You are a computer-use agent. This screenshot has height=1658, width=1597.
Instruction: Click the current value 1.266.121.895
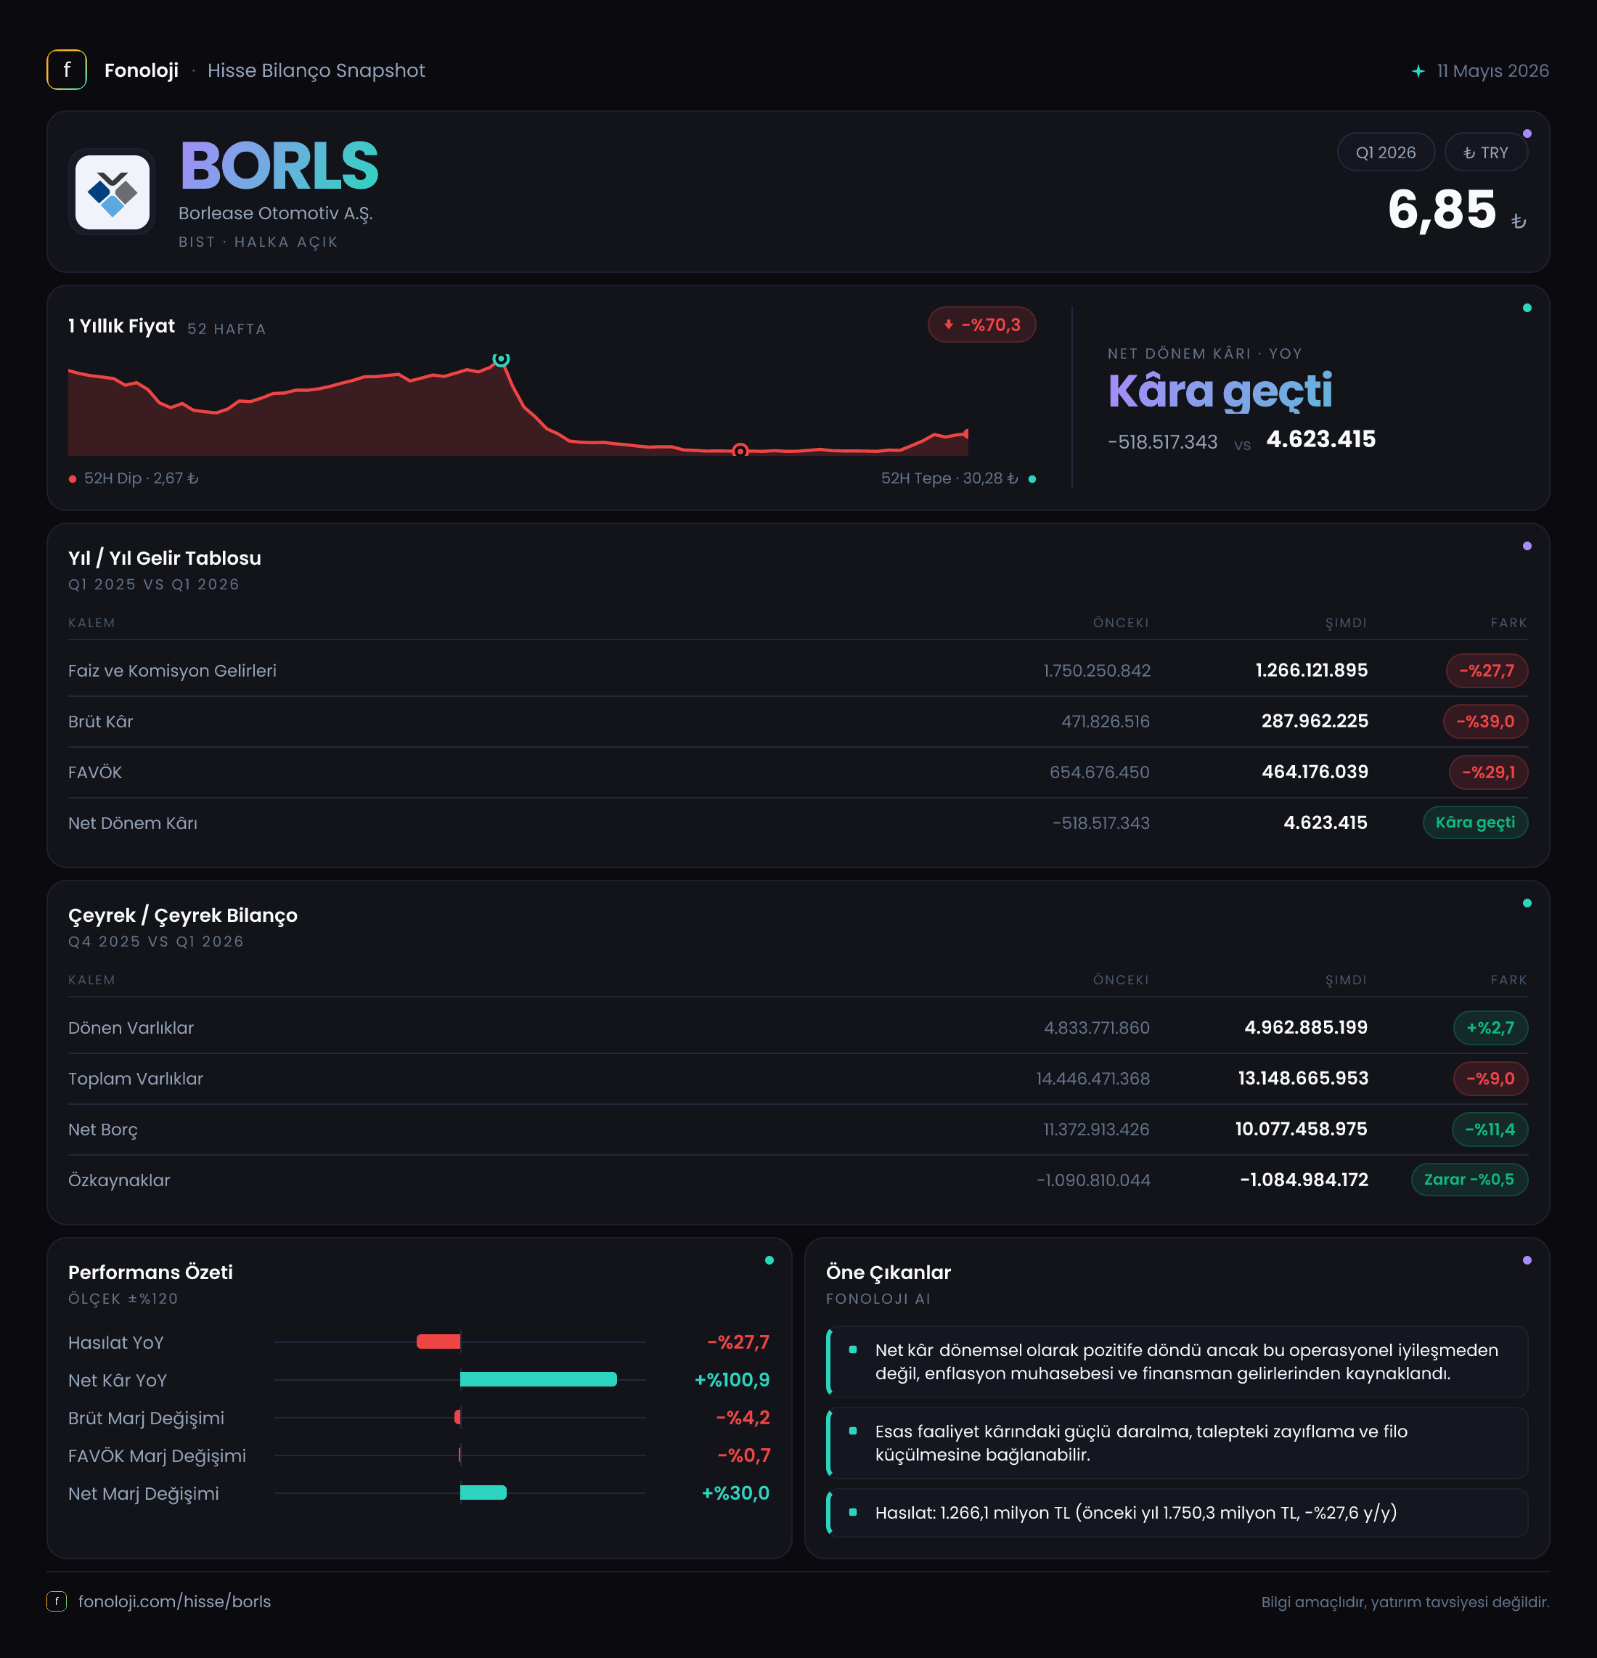point(1312,671)
